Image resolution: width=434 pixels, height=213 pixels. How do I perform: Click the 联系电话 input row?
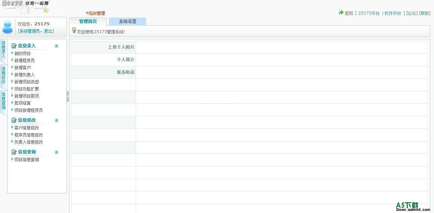point(281,72)
